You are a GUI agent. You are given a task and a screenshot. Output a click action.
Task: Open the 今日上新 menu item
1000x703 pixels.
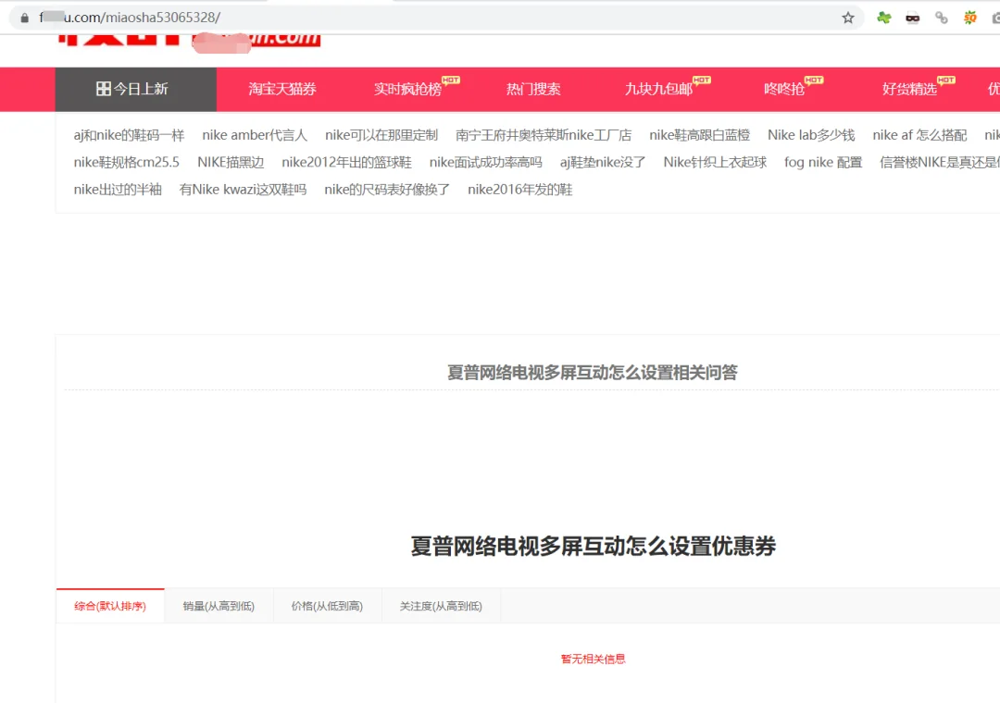click(x=136, y=89)
